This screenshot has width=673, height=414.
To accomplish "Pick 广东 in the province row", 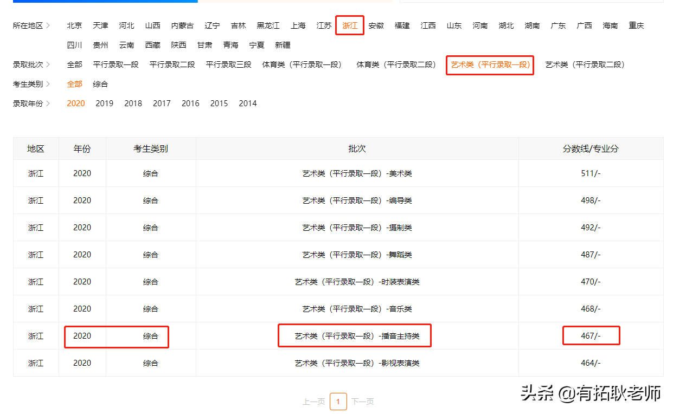I will point(558,25).
